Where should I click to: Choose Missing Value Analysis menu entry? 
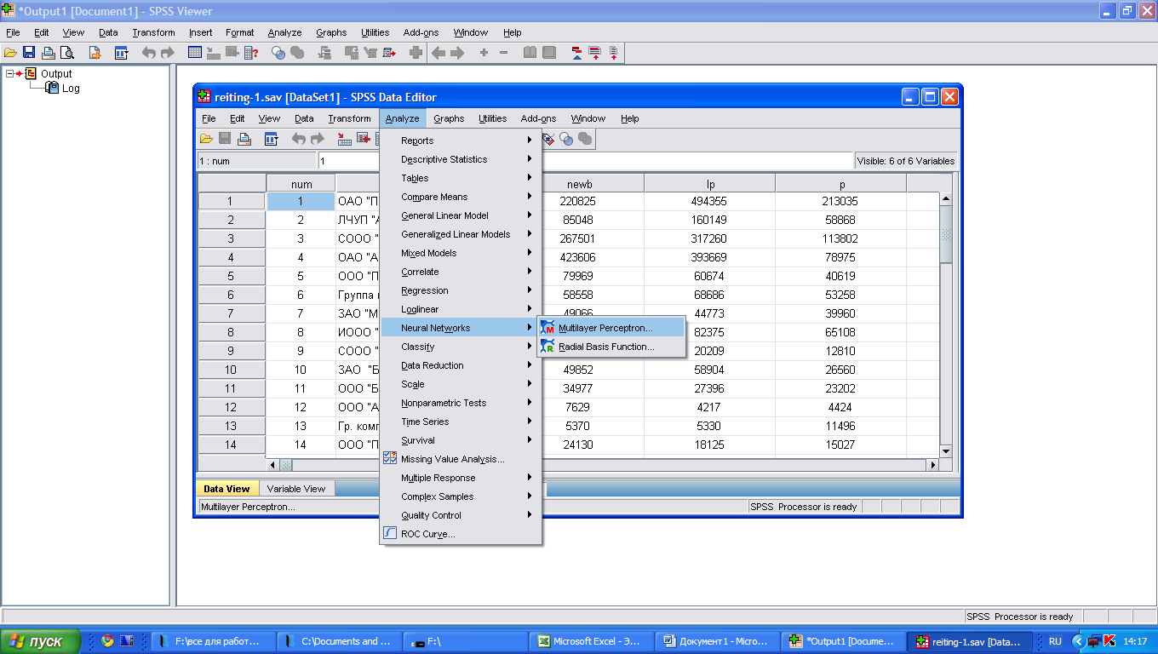(x=460, y=459)
